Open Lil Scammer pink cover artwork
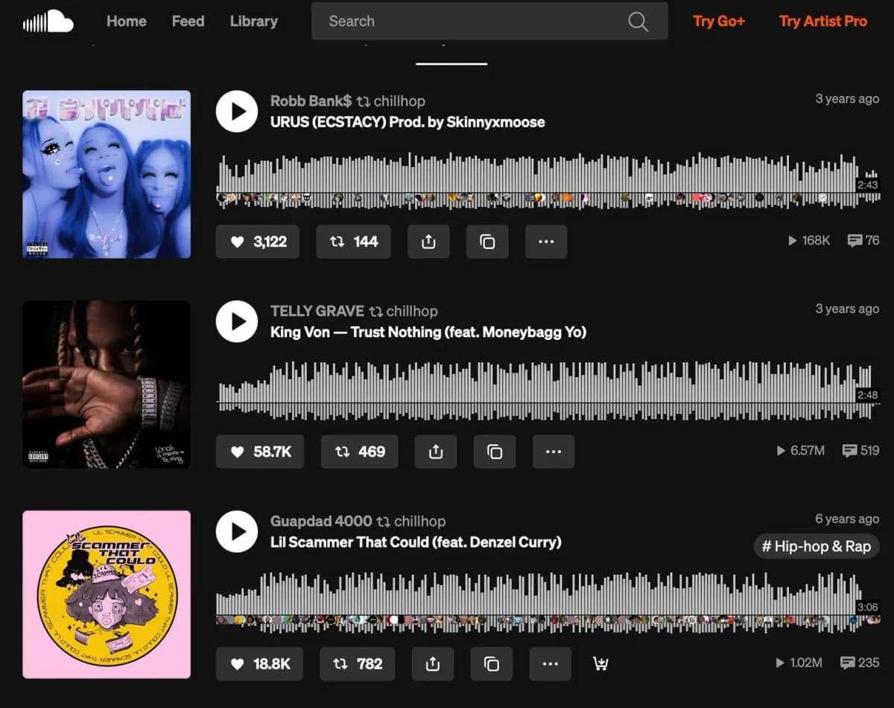 107,595
